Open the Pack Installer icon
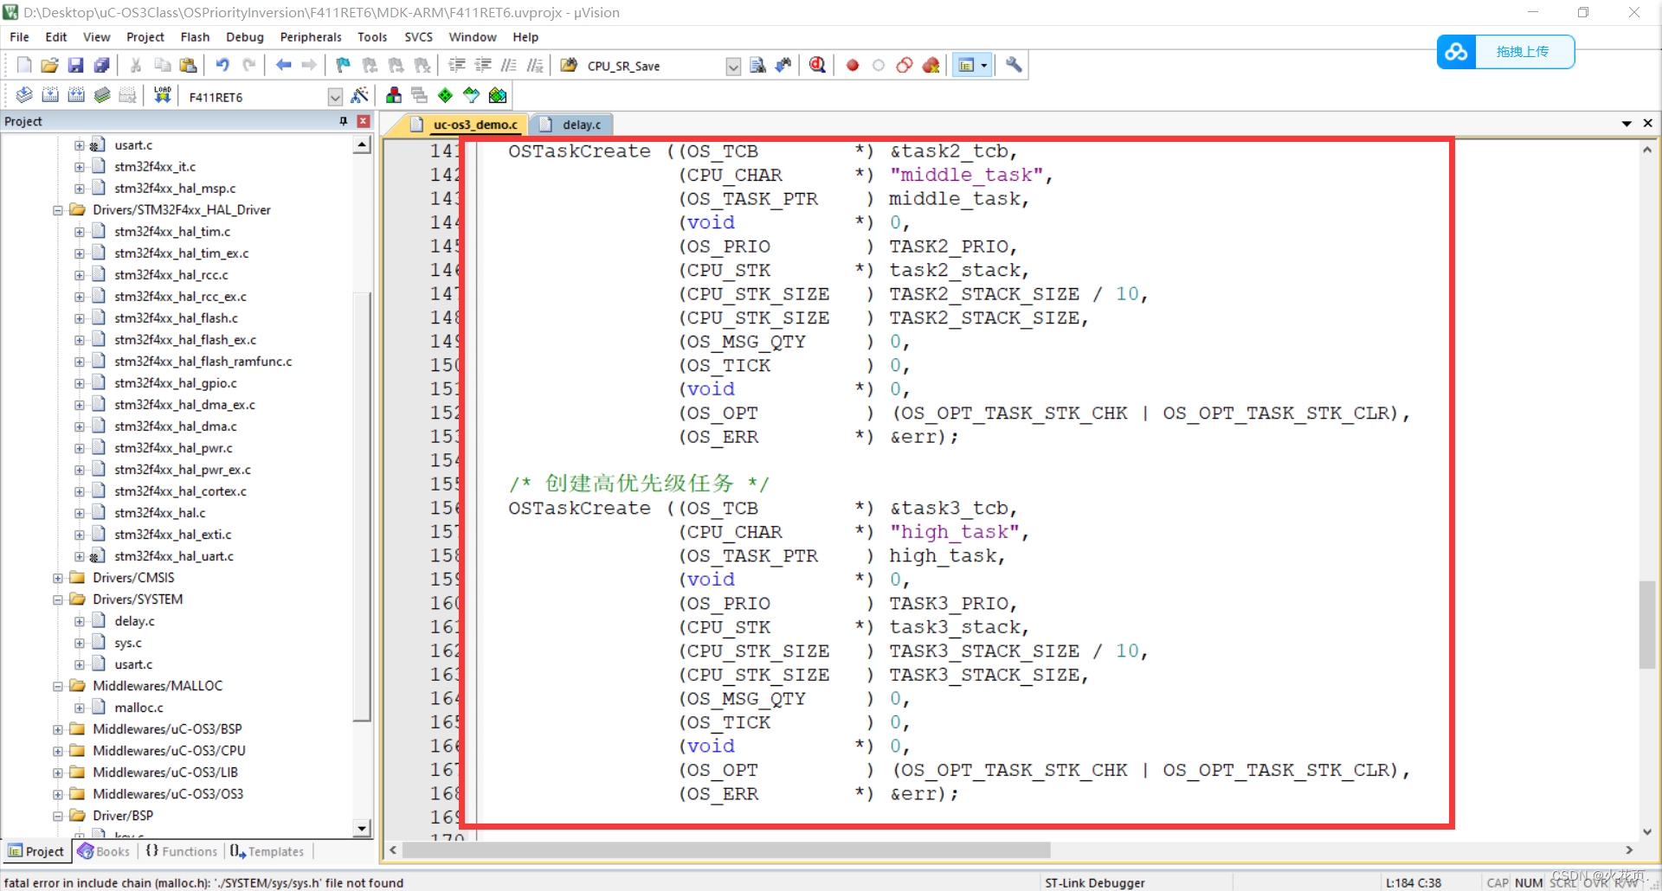1662x891 pixels. [x=498, y=95]
